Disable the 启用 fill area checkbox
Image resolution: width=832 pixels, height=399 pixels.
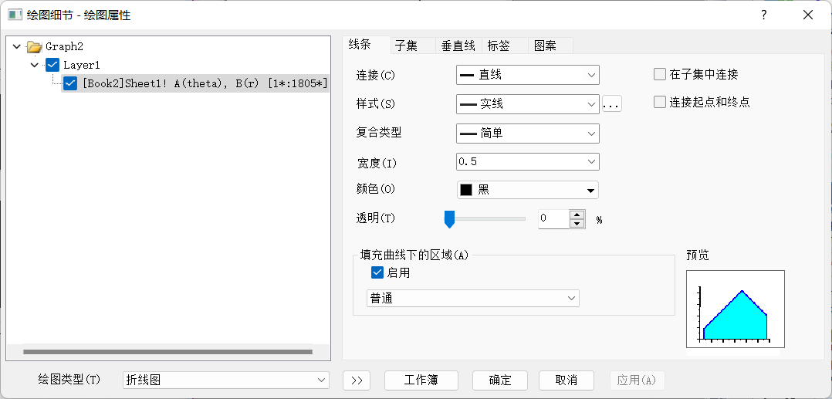coord(377,272)
